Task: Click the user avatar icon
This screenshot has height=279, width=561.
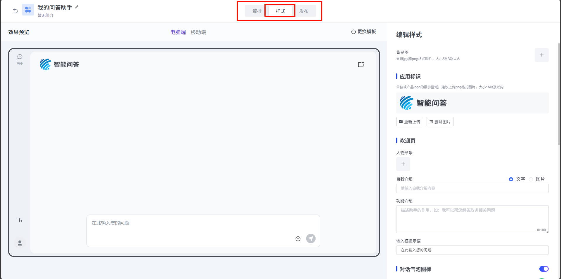Action: 20,243
